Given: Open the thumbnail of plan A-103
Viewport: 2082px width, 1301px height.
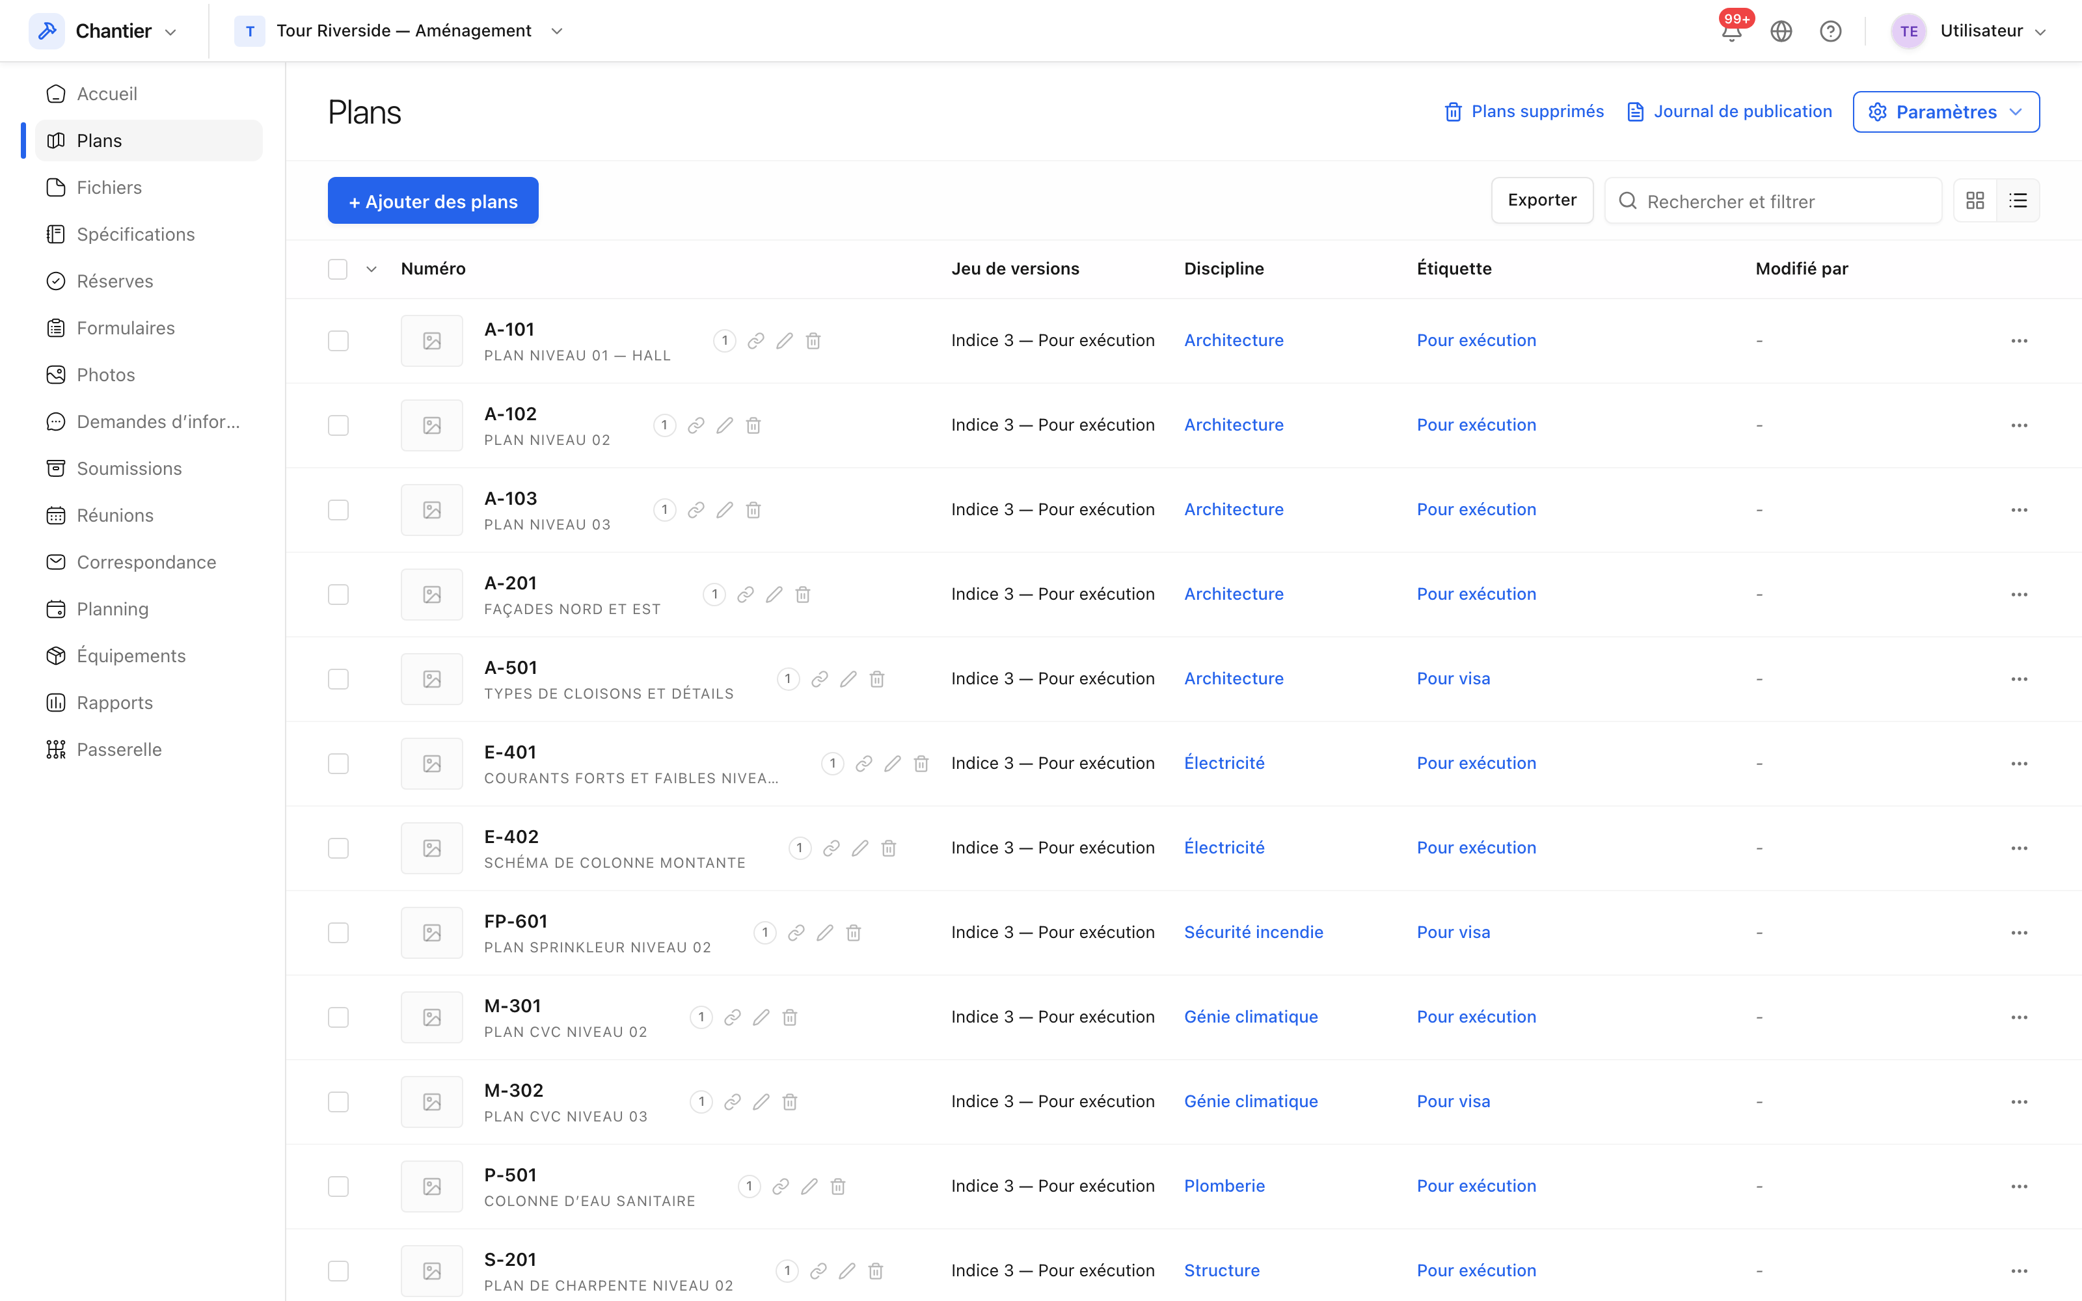Looking at the screenshot, I should coord(432,510).
